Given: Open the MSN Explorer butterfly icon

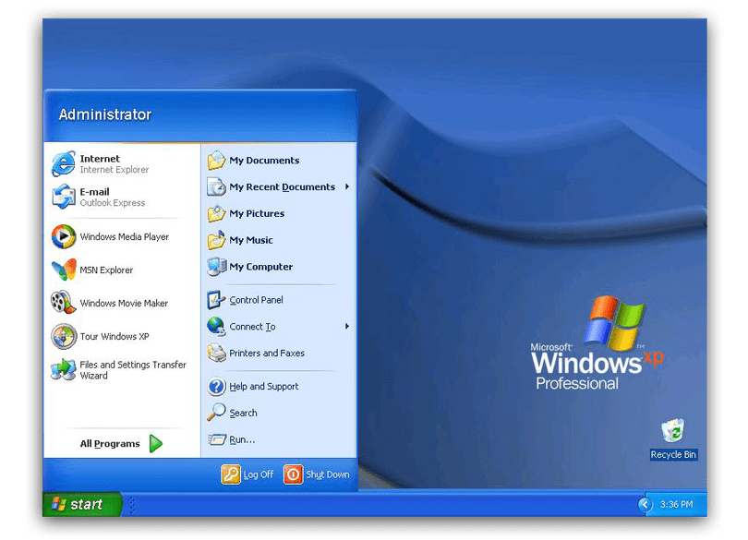Looking at the screenshot, I should pos(64,270).
